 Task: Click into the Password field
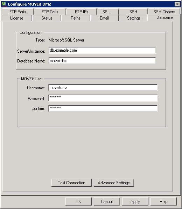point(103,98)
